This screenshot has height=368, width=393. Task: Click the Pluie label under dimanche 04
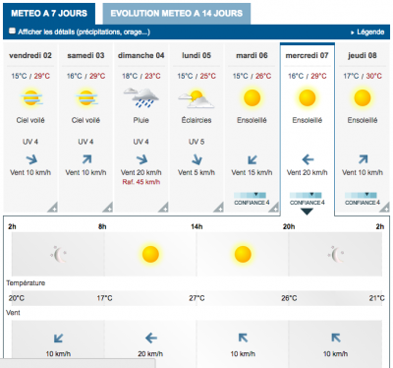141,120
